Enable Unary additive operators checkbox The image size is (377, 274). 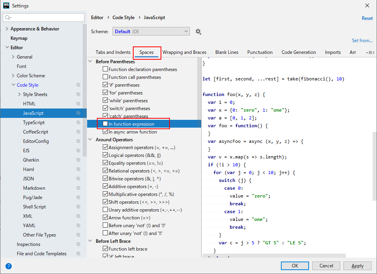(105, 210)
